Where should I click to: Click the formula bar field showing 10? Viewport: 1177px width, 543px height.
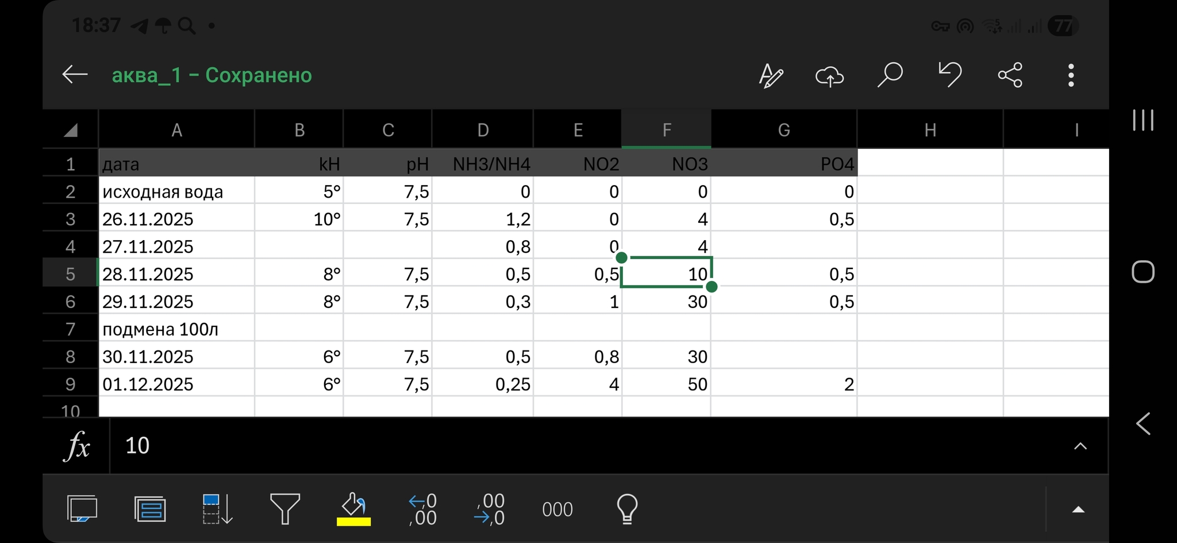pyautogui.click(x=575, y=446)
